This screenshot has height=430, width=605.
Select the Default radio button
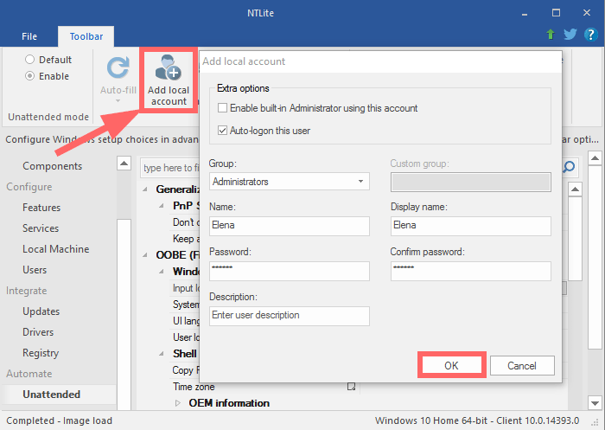29,60
